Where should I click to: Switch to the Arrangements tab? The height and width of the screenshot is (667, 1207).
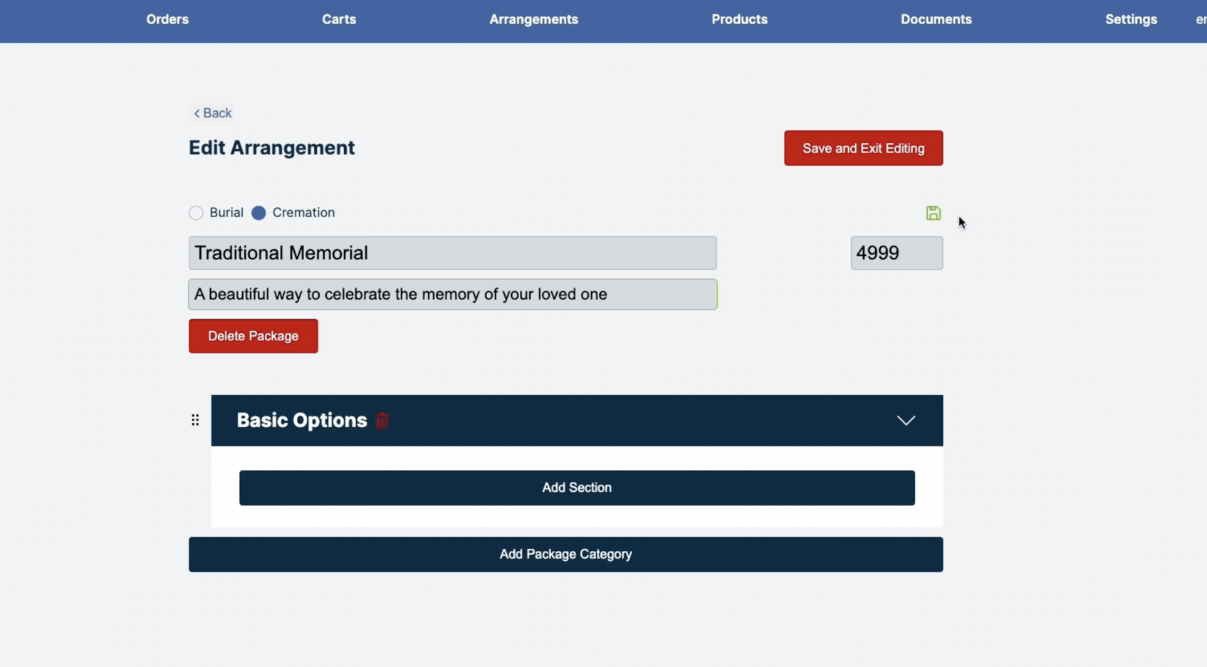point(533,19)
